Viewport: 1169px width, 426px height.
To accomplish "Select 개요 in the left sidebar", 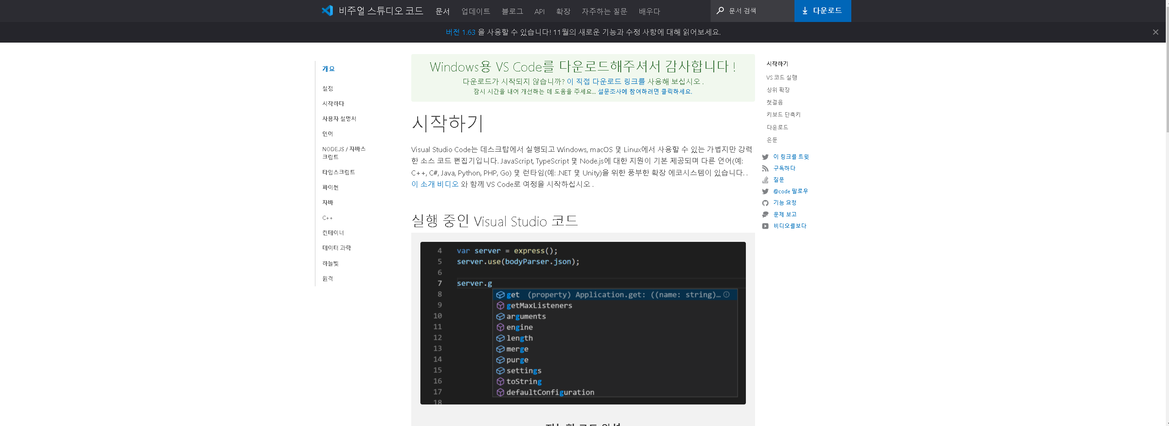I will tap(328, 69).
